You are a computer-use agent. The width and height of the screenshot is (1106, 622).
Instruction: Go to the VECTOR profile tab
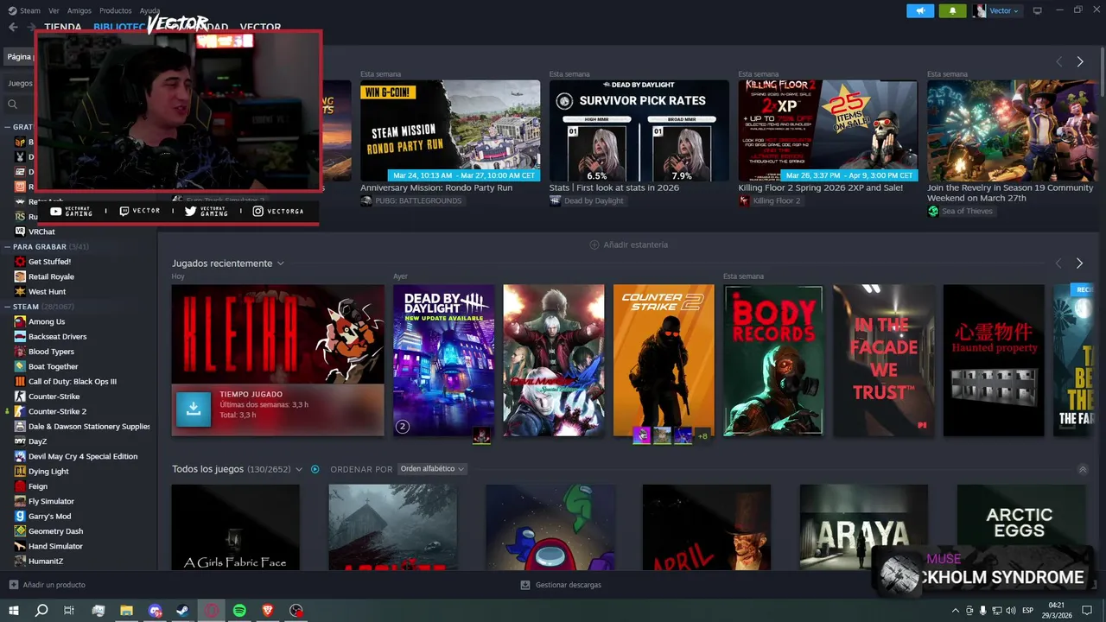pyautogui.click(x=260, y=27)
